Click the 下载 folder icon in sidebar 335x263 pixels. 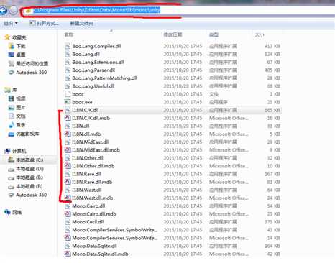[x=12, y=46]
